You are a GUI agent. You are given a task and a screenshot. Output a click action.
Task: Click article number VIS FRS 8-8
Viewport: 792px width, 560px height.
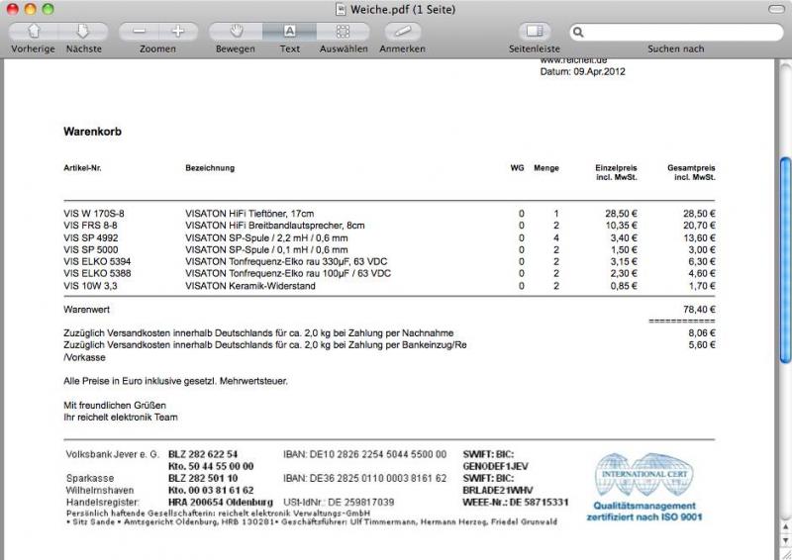click(x=90, y=226)
